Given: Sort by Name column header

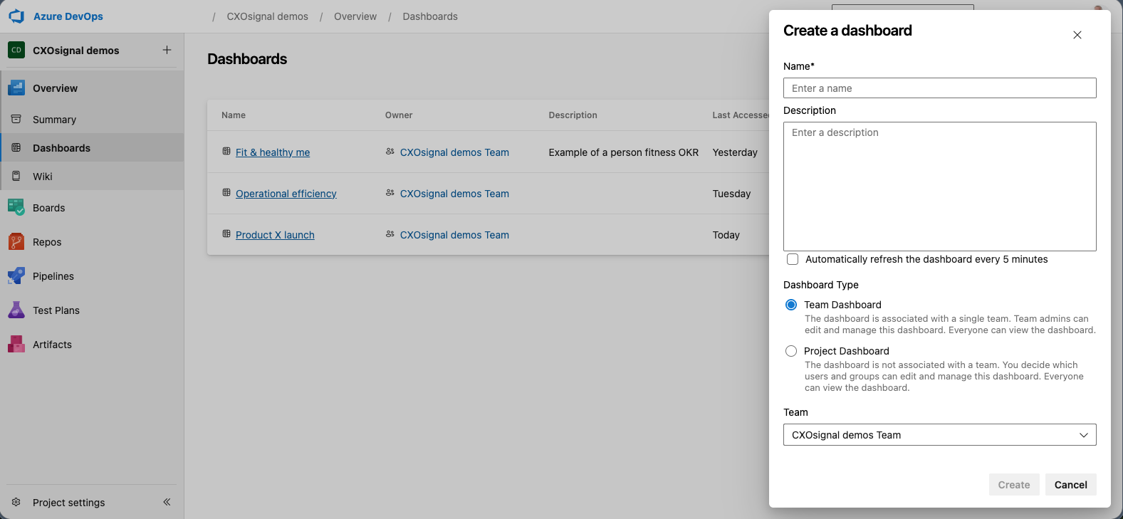Looking at the screenshot, I should [234, 115].
